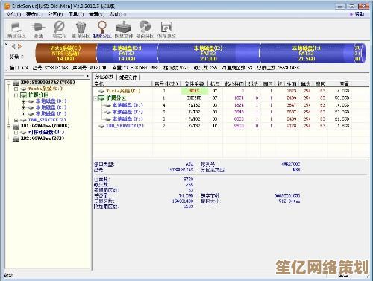This screenshot has height=281, width=373.
Task: Expand IBM_SERVICE(2) node in left tree
Action: coord(16,120)
